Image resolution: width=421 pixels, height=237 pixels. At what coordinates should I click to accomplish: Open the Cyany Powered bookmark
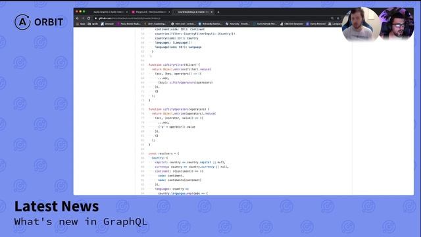coord(316,24)
